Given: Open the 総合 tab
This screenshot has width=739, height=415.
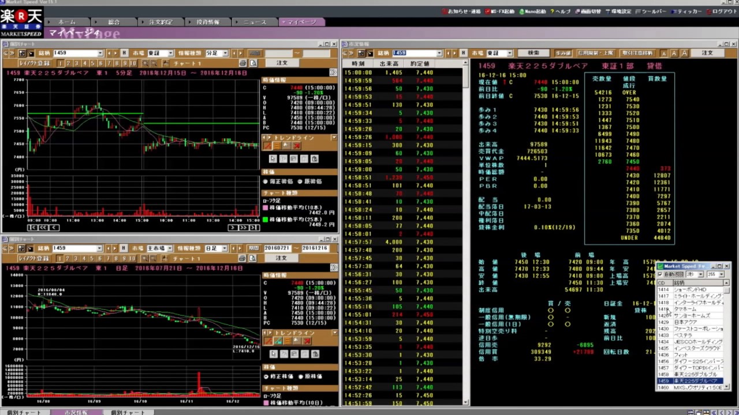Looking at the screenshot, I should point(114,22).
